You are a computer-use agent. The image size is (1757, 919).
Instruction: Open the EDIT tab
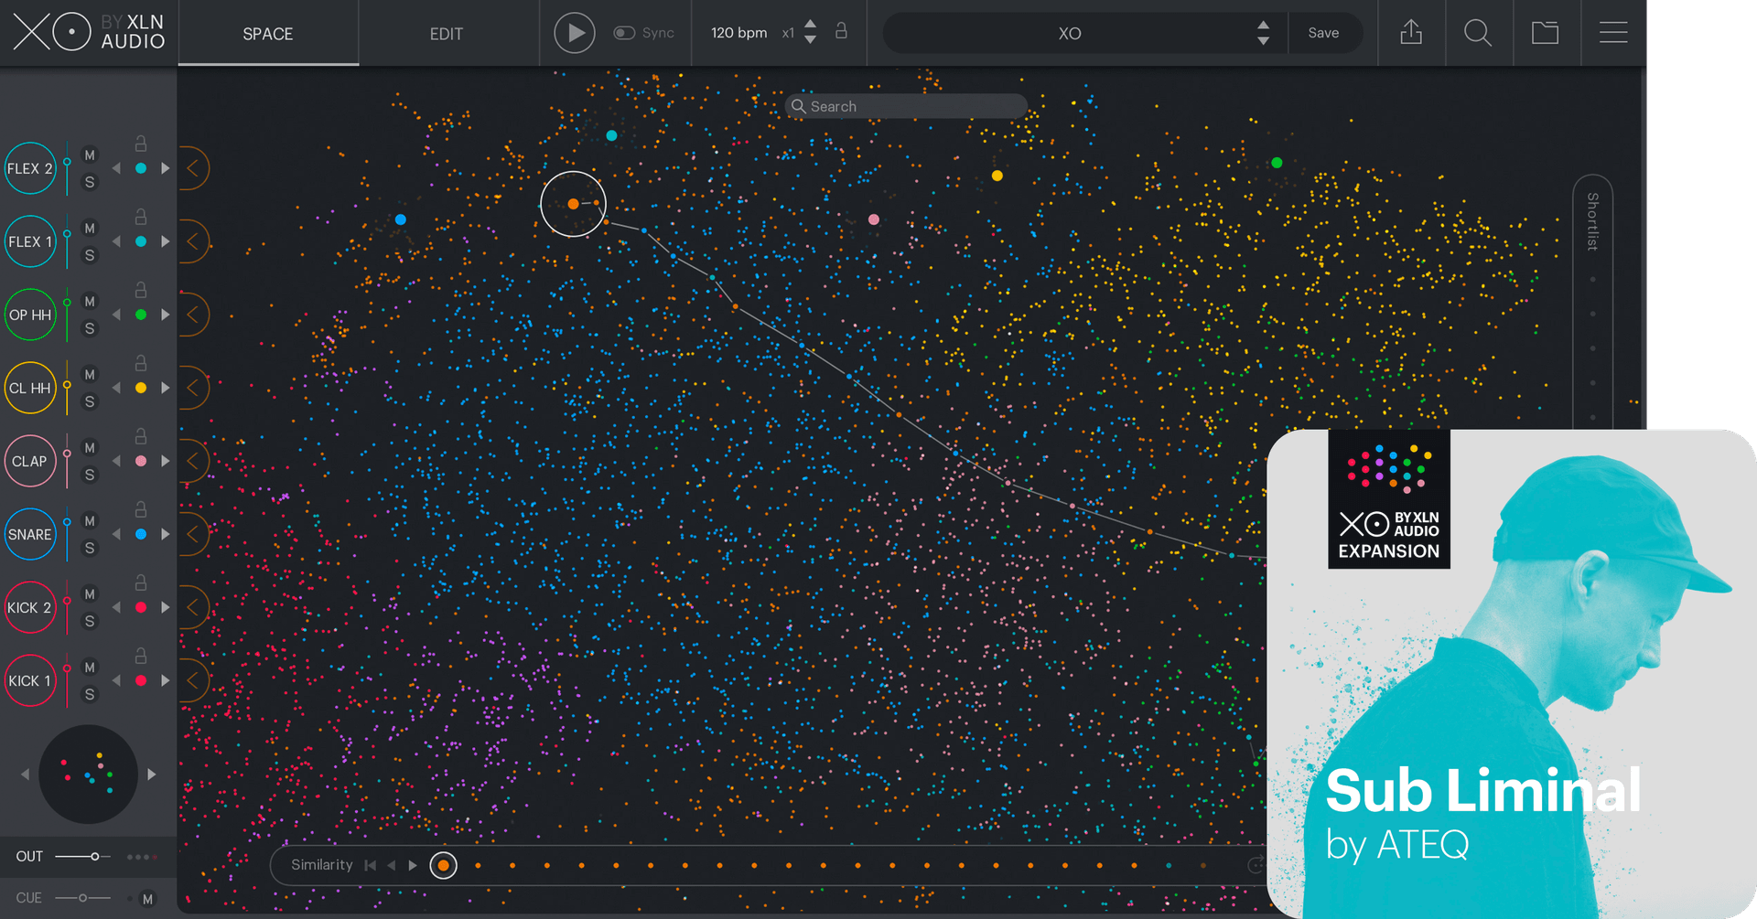pos(447,34)
